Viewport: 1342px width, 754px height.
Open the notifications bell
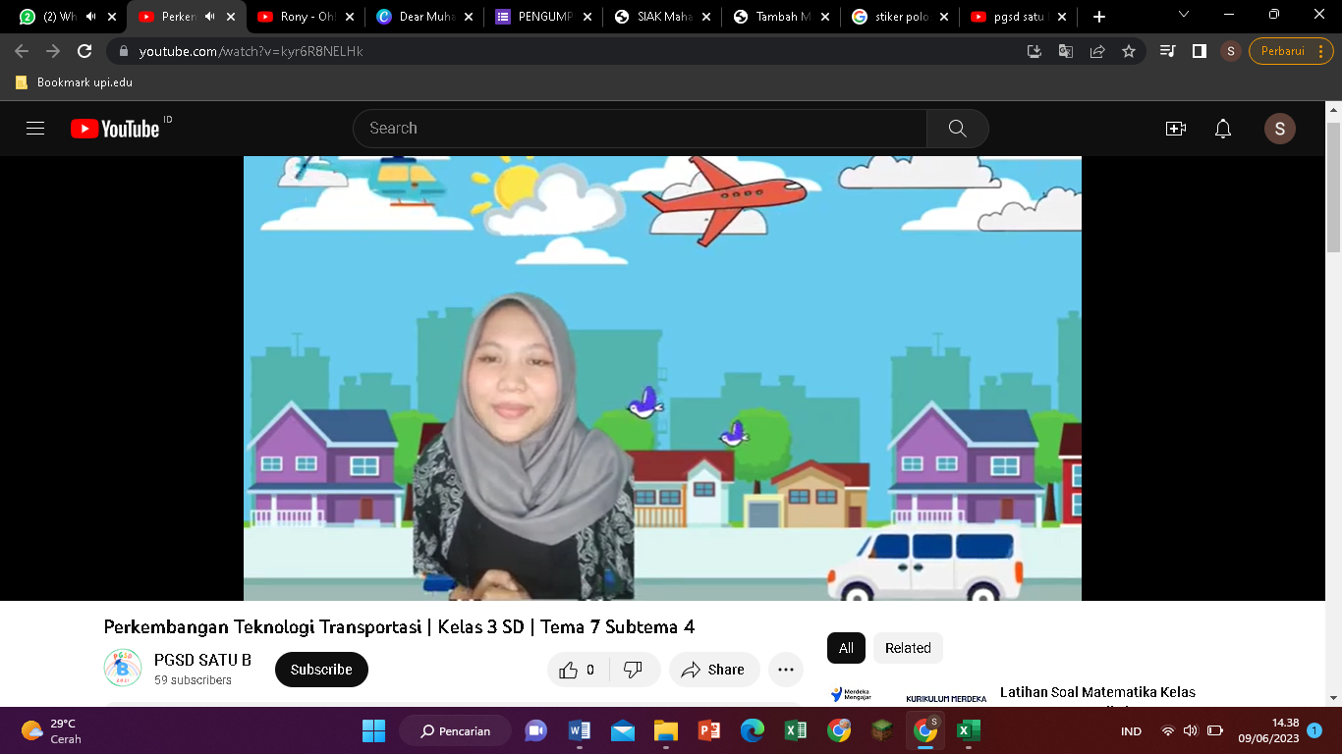click(x=1222, y=129)
